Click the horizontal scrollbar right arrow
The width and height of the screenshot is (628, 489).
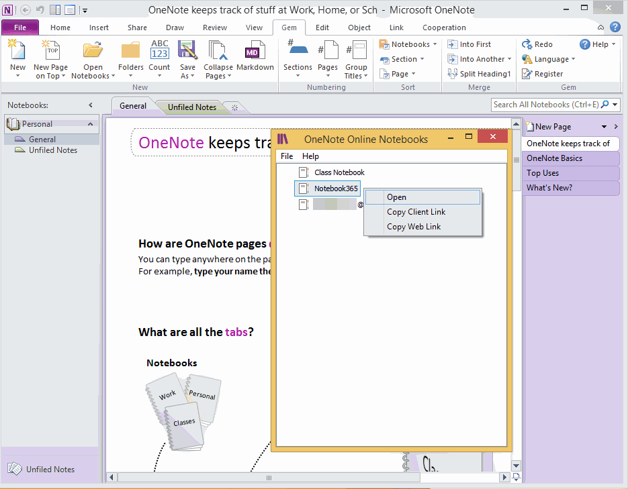[504, 477]
